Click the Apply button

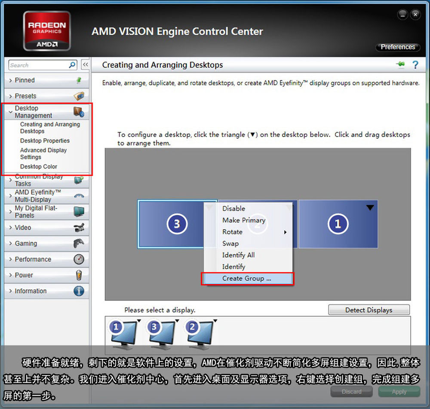399,392
